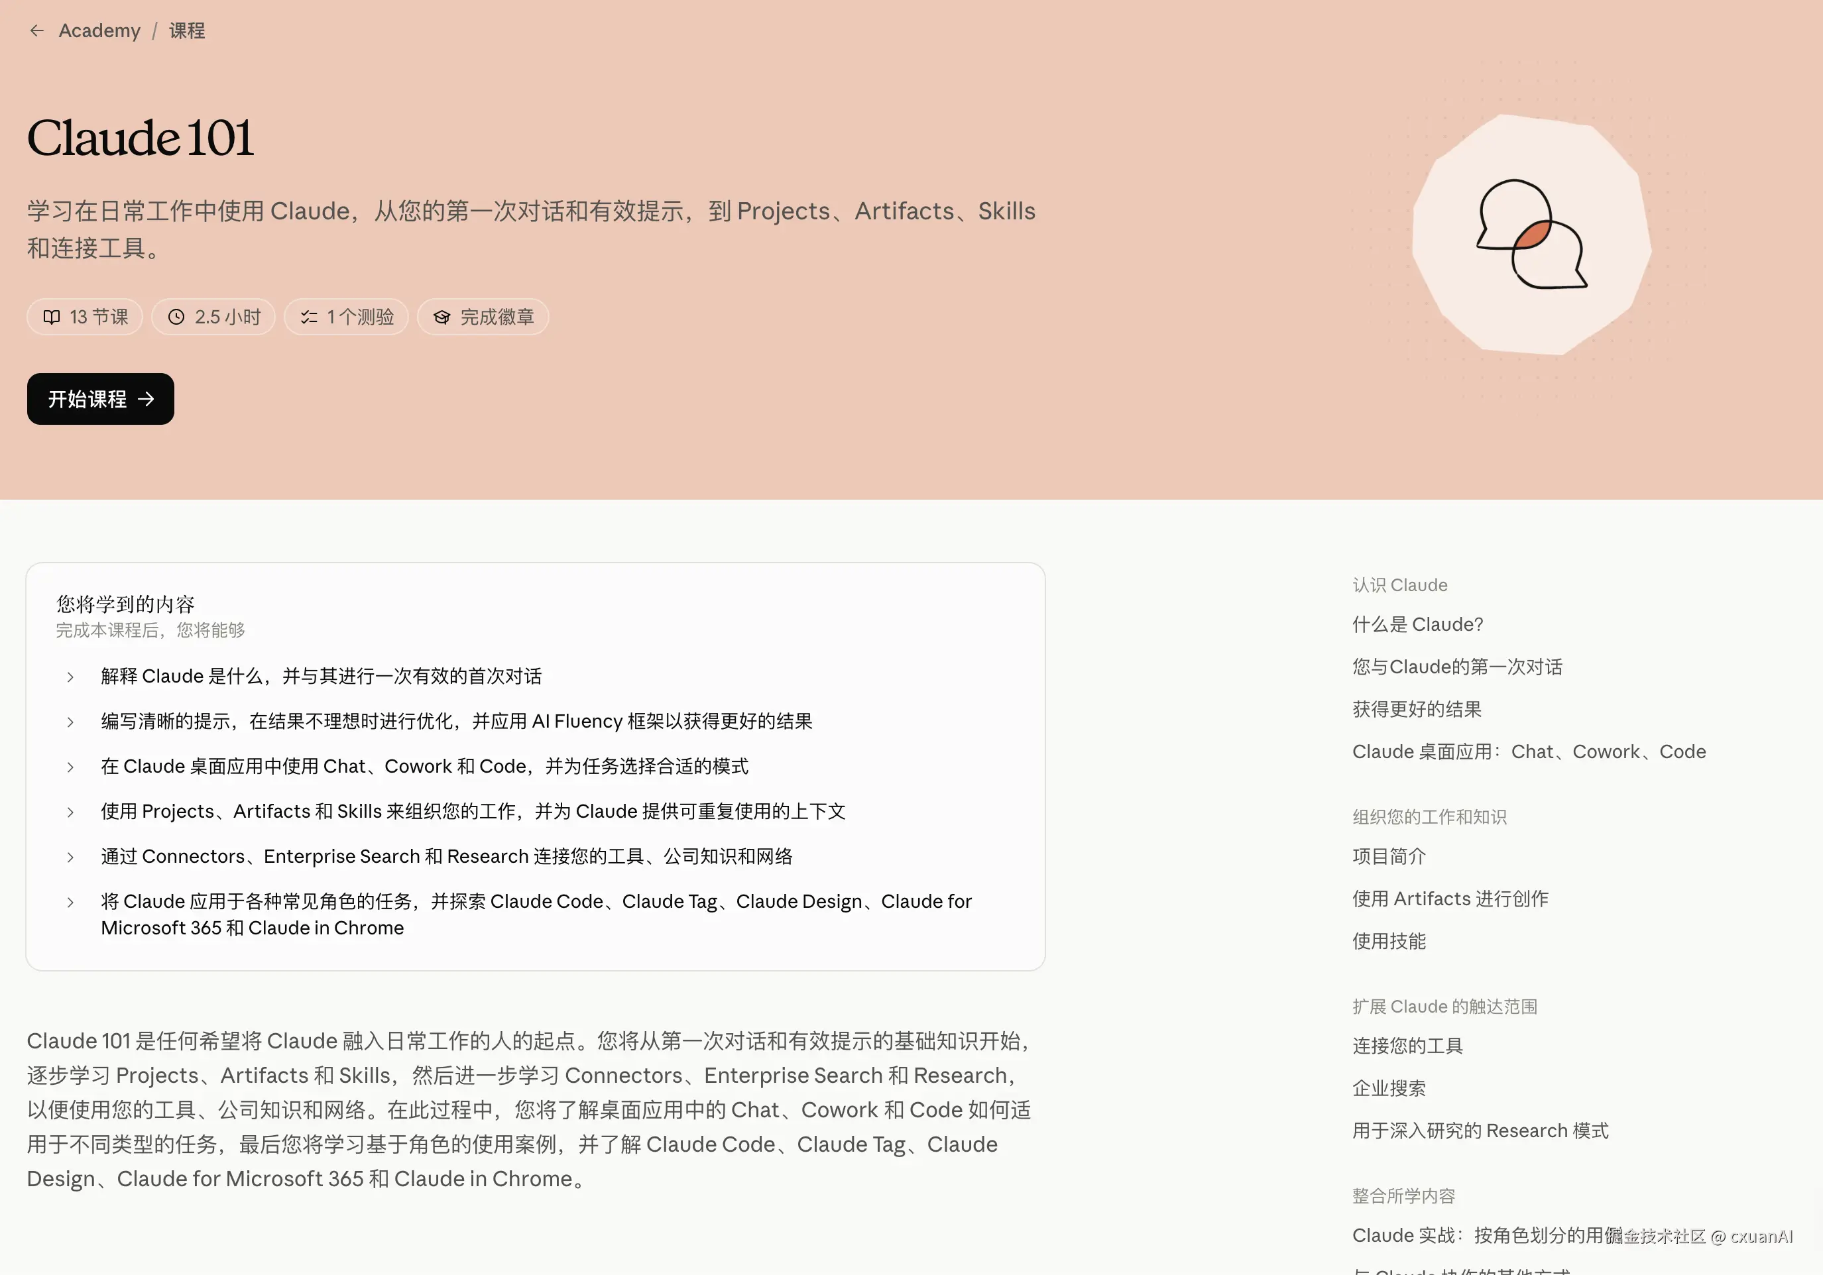Click the Claude 101 course title
Viewport: 1823px width, 1275px height.
click(141, 138)
